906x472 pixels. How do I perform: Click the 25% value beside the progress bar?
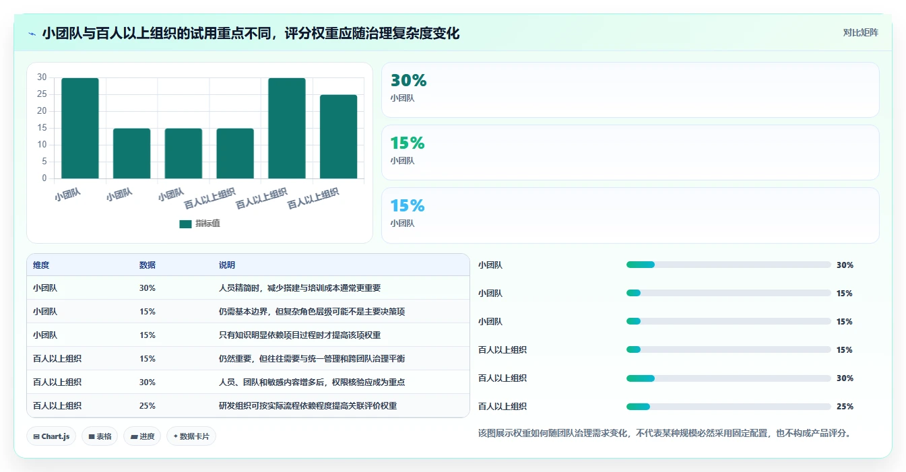[x=844, y=407]
